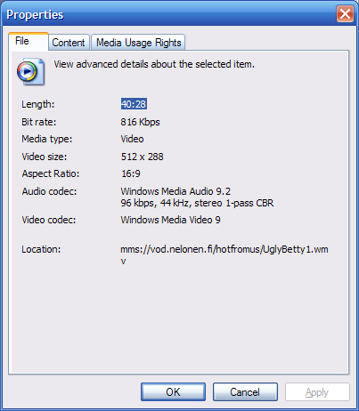Image resolution: width=359 pixels, height=411 pixels.
Task: Click the Length: label
Action: [38, 104]
